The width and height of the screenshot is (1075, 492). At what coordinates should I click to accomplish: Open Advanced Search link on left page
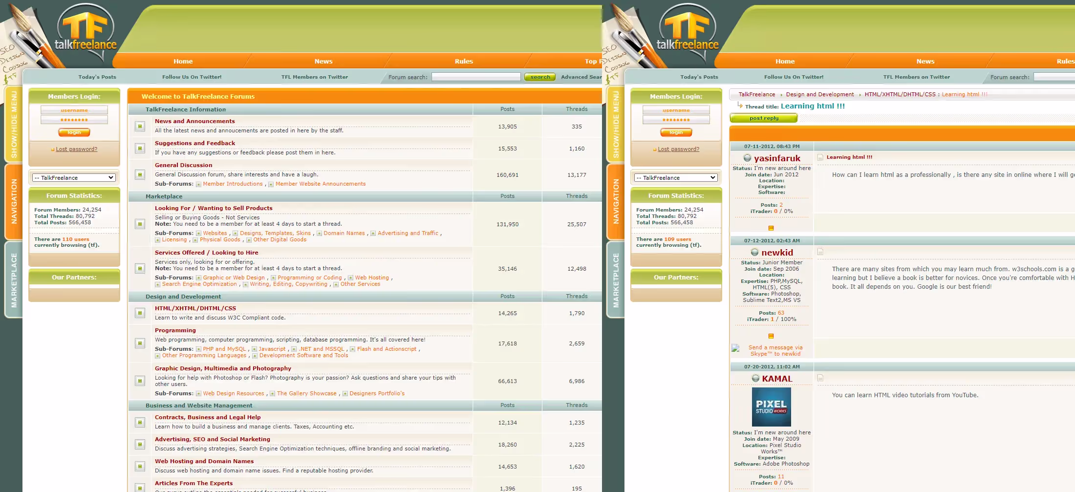tap(581, 77)
